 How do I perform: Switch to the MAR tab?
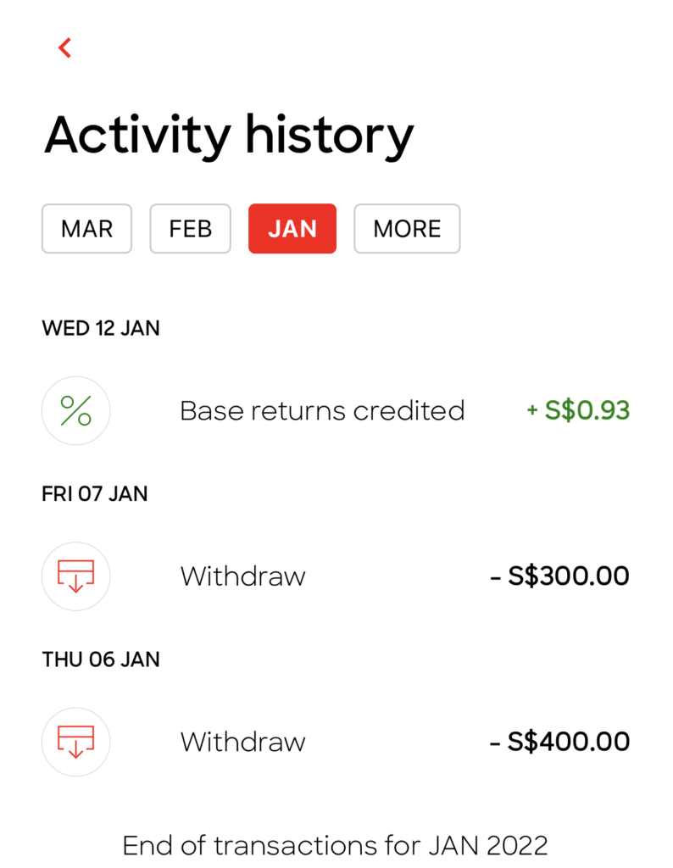tap(87, 229)
